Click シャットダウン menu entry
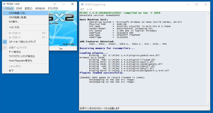This screenshot has width=213, height=113. pyautogui.click(x=25, y=66)
